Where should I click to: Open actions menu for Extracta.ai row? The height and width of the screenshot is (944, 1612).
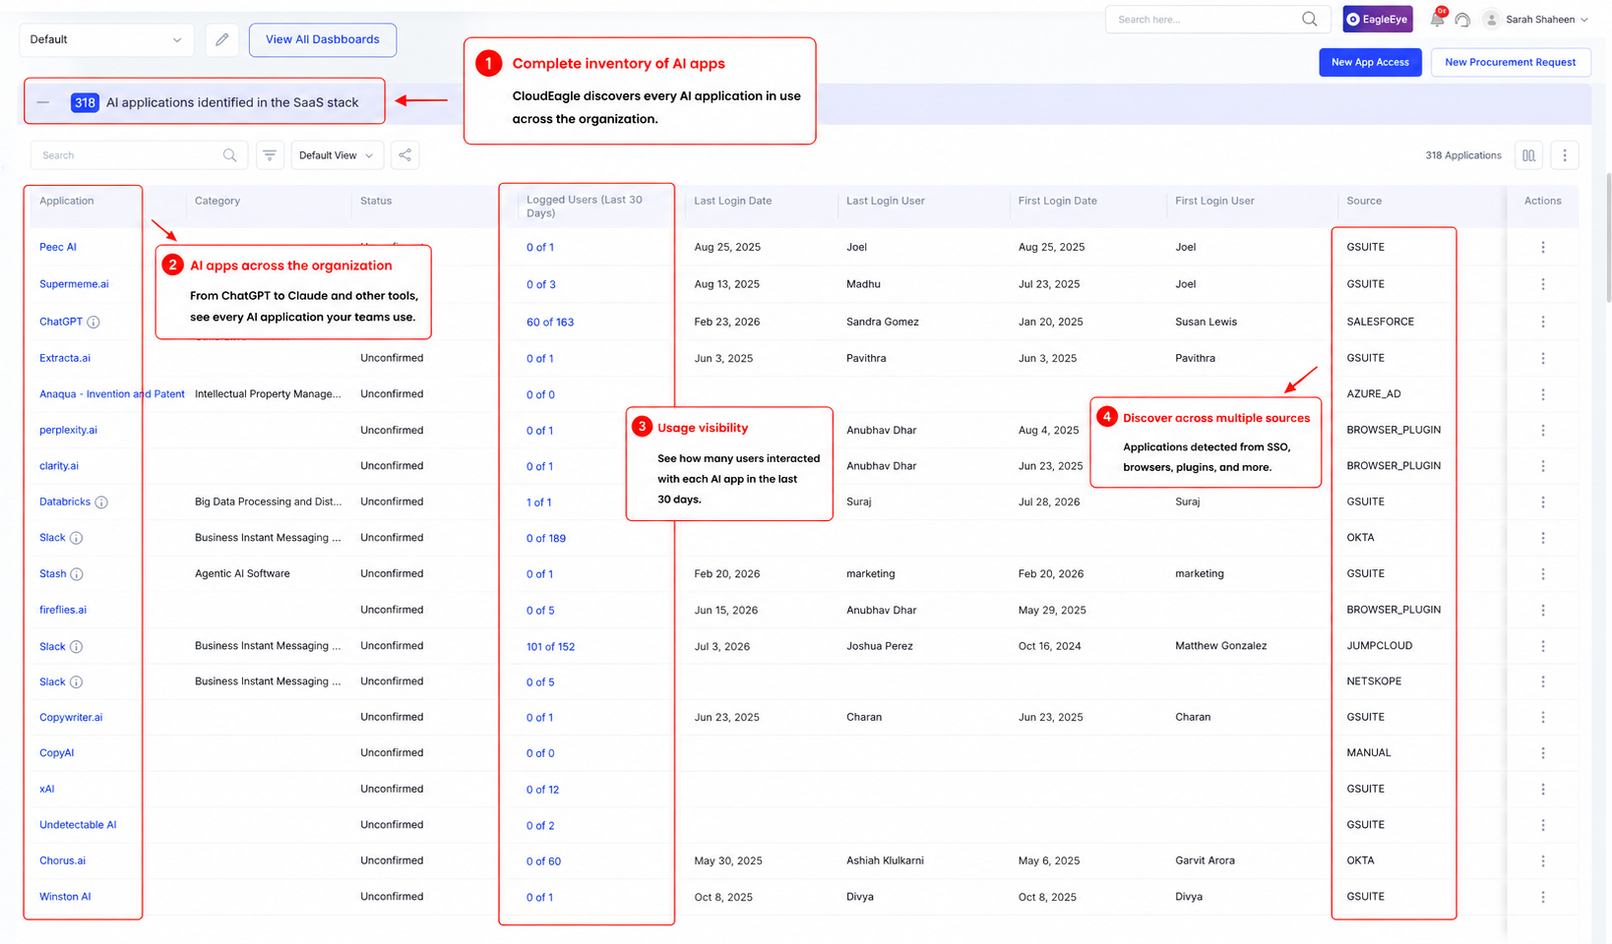[x=1543, y=358]
